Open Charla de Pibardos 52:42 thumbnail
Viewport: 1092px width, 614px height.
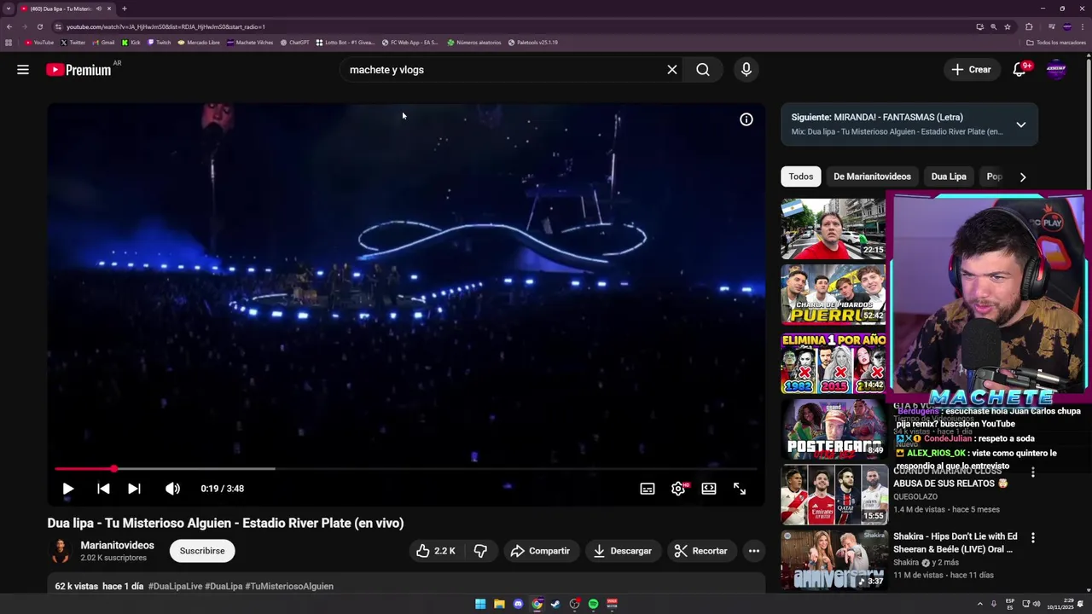834,295
